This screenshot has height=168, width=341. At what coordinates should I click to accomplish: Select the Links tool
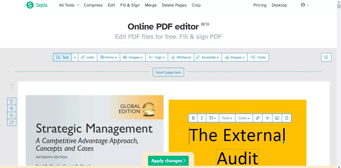88,57
